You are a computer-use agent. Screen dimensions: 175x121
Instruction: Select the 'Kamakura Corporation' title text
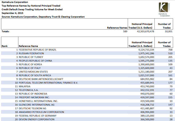coord(15,2)
